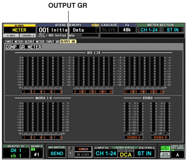Select machine ID 2 indicator
The image size is (186, 160).
tap(37, 149)
